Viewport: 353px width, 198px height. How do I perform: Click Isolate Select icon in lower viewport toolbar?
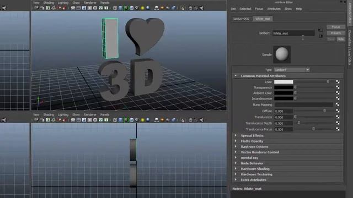(157, 120)
